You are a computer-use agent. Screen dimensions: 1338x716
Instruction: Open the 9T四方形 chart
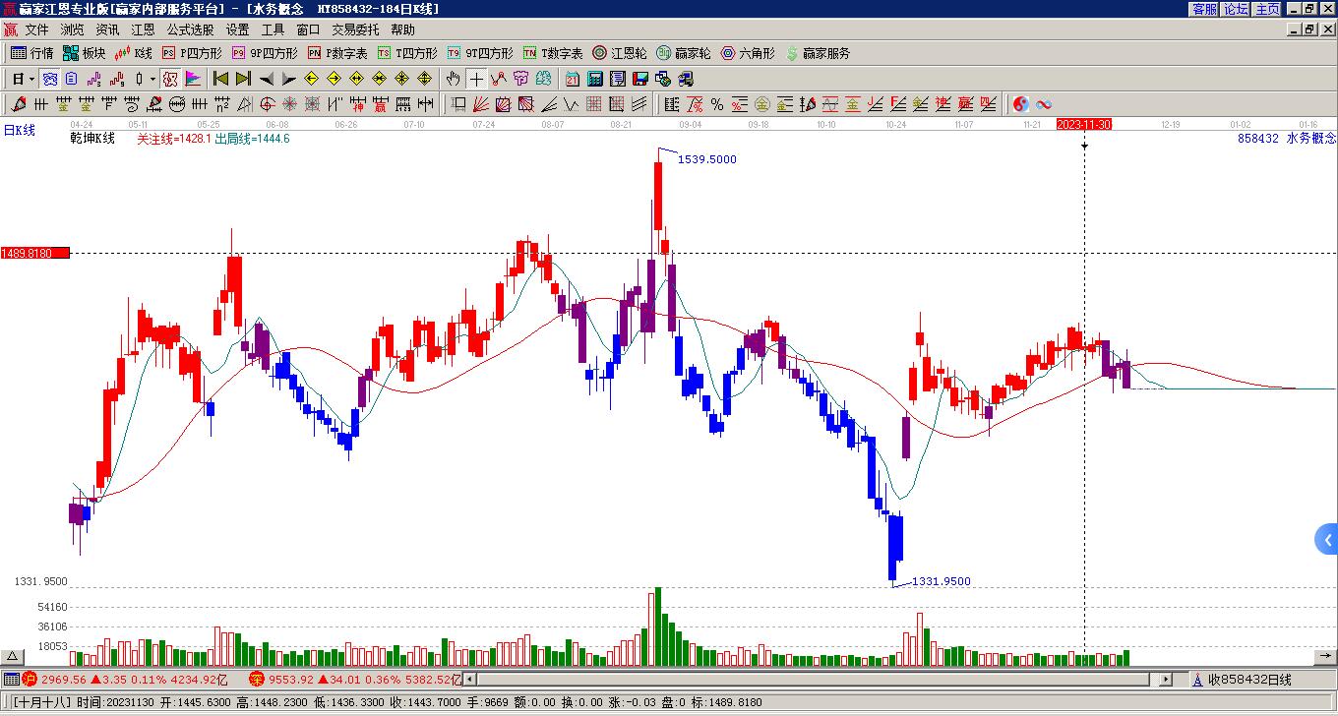click(480, 53)
